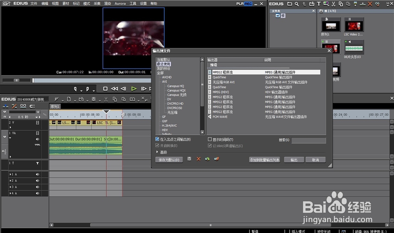Open the 编辑 menu
The width and height of the screenshot is (394, 233).
coord(45,4)
